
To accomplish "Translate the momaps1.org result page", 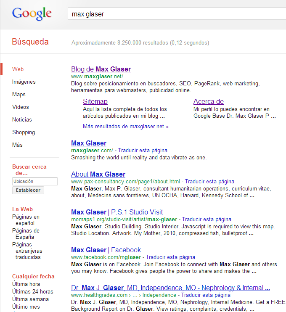I will point(207,219).
